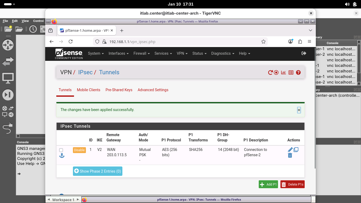
Task: Click the green Add P1 button
Action: (268, 184)
